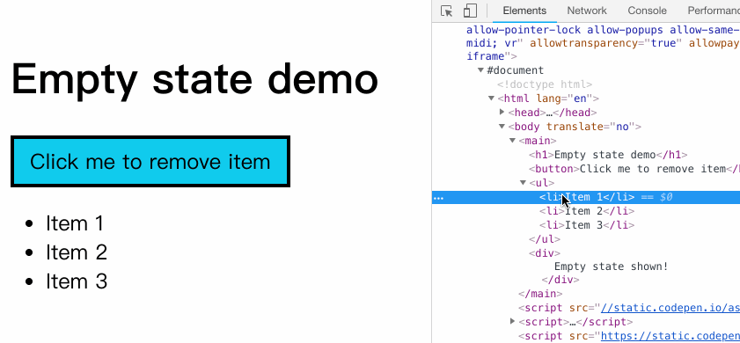This screenshot has height=343, width=740.
Task: Collapse the body element triangle
Action: click(502, 127)
